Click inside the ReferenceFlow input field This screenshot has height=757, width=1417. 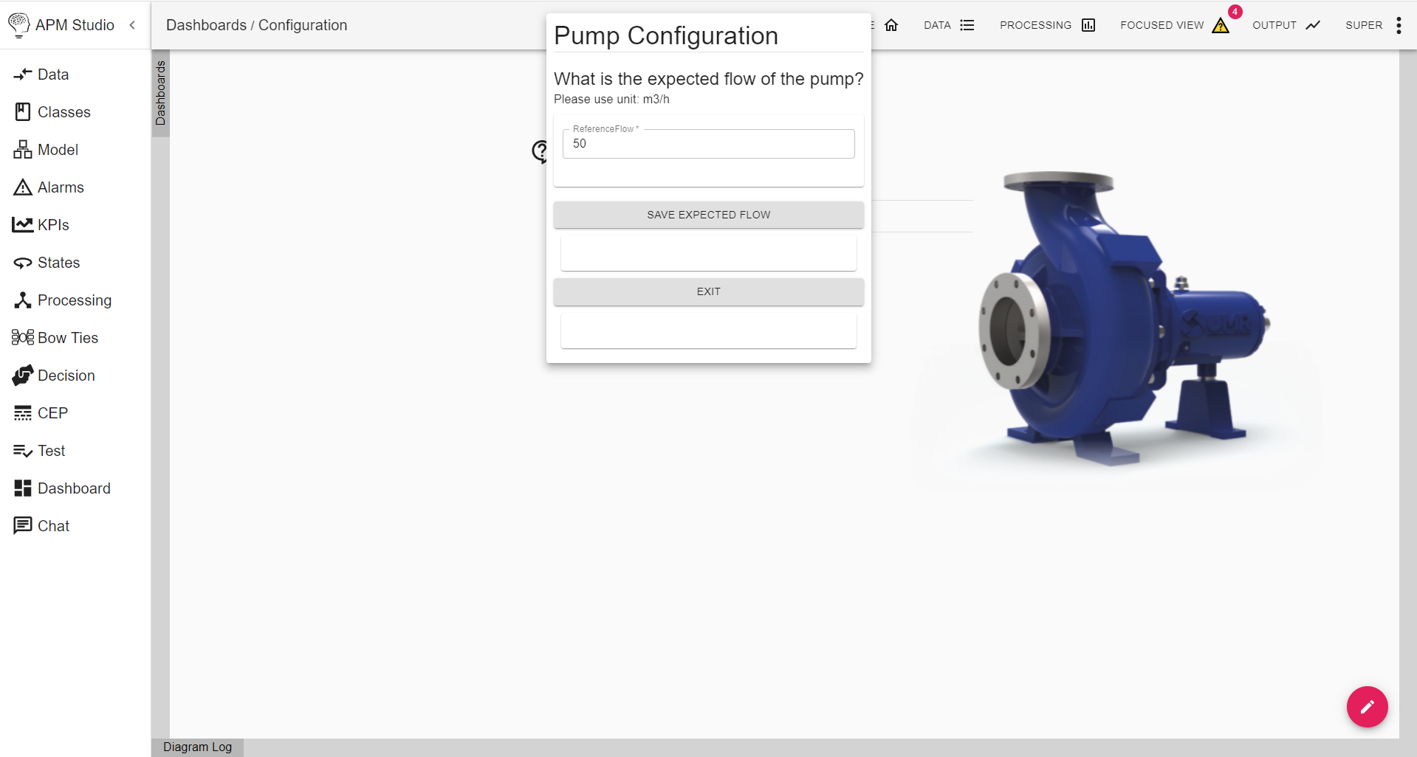click(707, 143)
